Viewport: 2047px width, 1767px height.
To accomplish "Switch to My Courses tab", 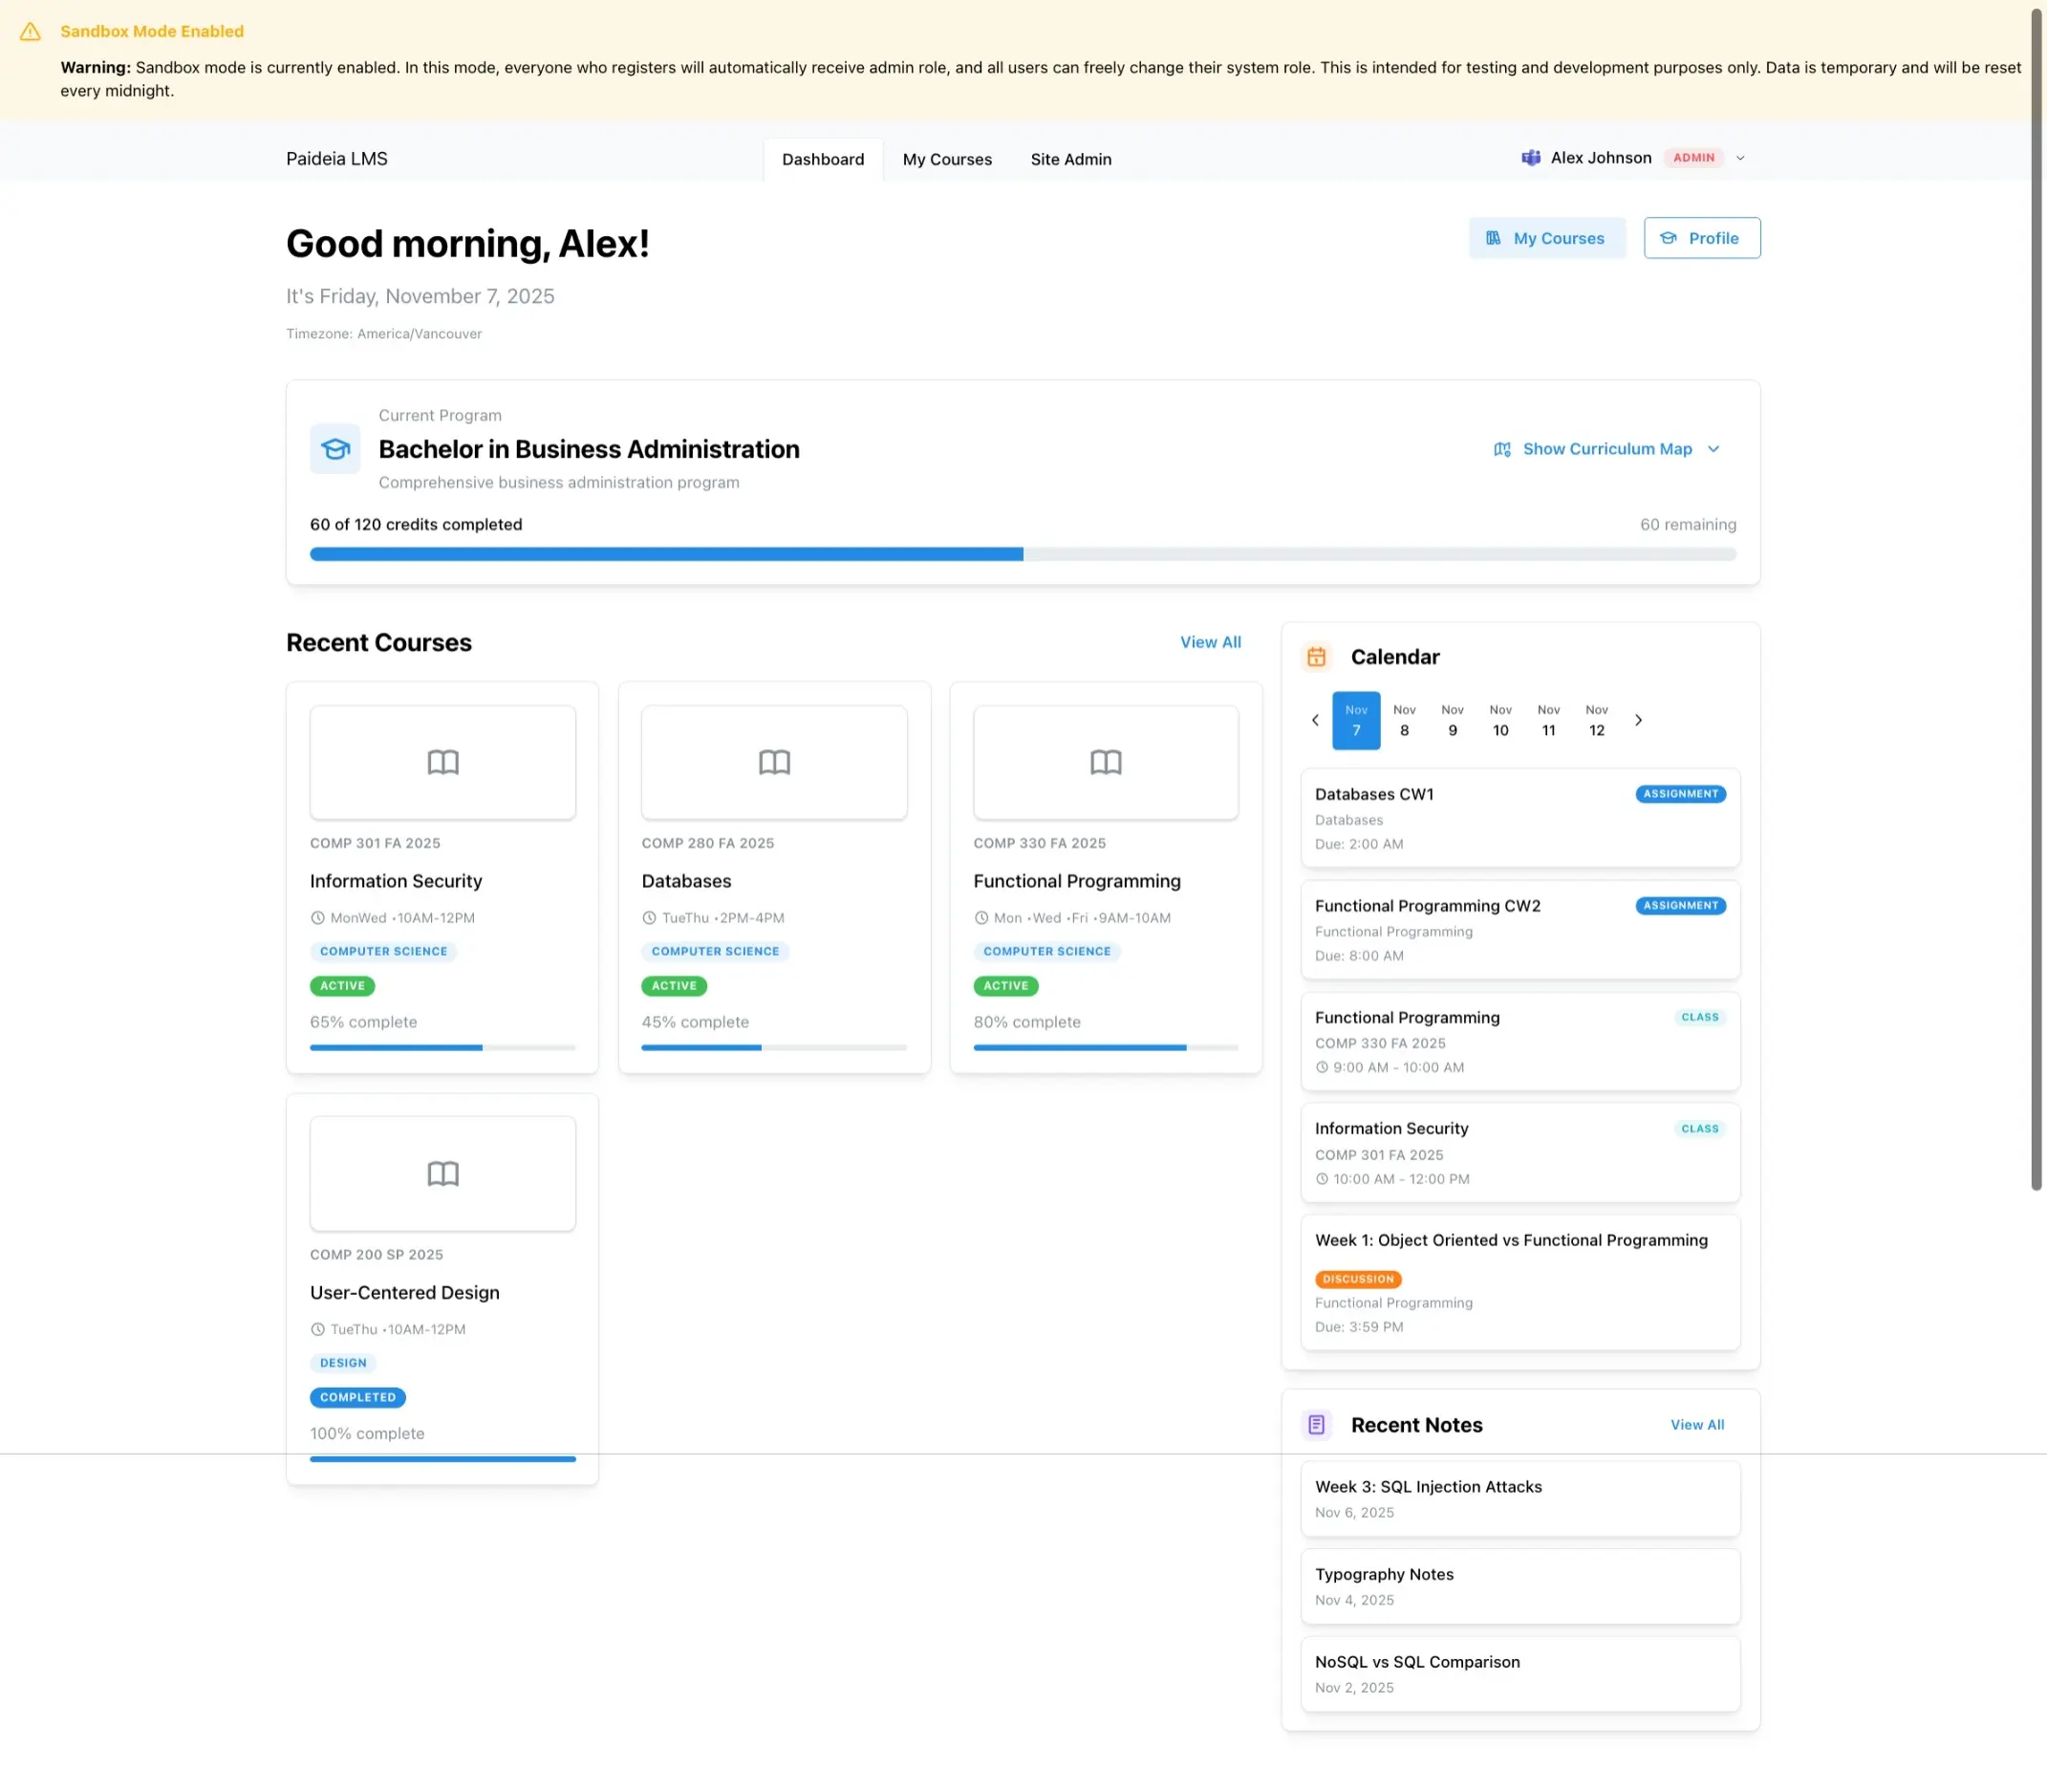I will click(946, 159).
